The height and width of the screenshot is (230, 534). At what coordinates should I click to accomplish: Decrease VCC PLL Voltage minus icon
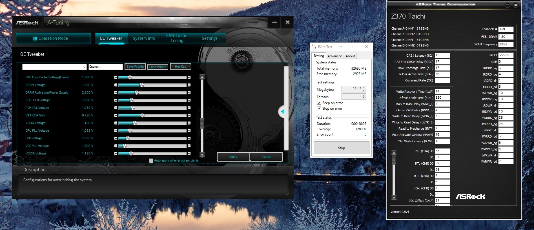[116, 146]
